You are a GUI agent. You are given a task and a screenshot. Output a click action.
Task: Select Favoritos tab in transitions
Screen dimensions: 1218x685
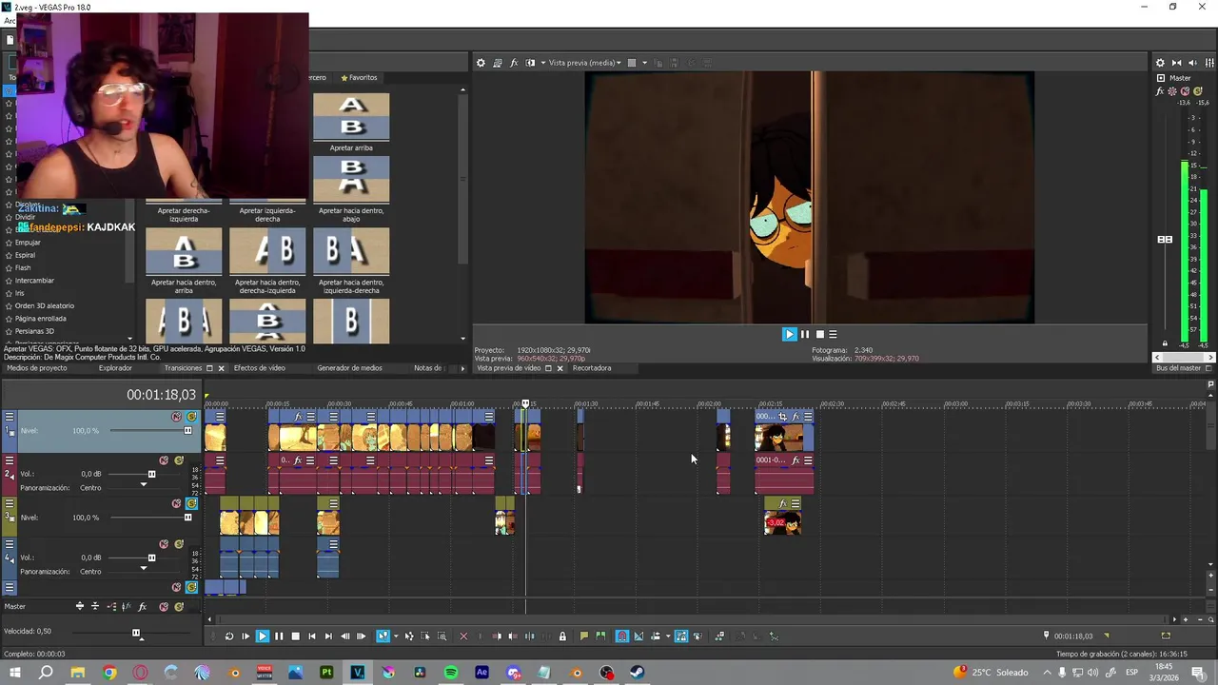pos(359,77)
